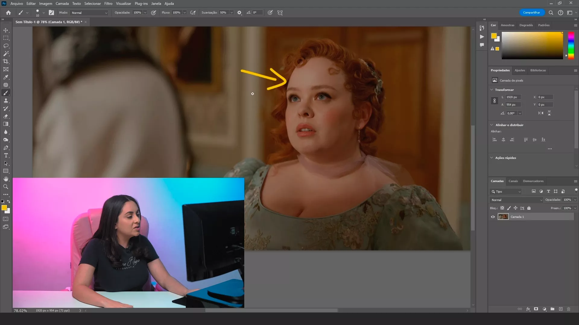This screenshot has width=579, height=325.
Task: Open the brush Modo blending dropdown
Action: tap(89, 13)
